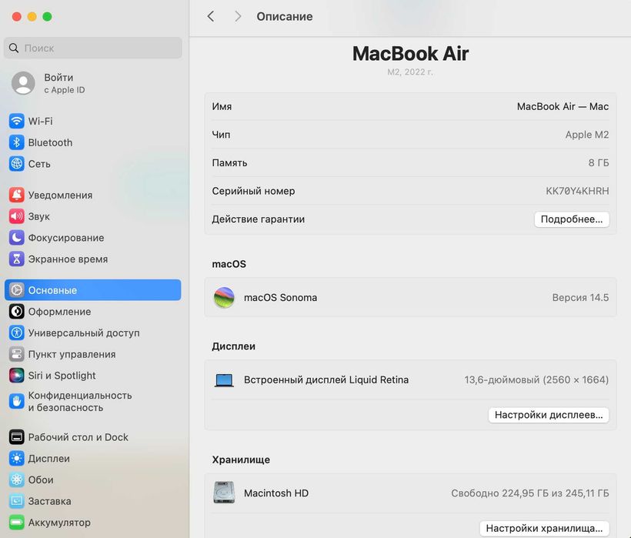Click Свободно 224,95 ГБ из 245,11 ГБ
The image size is (631, 538).
[x=530, y=493]
